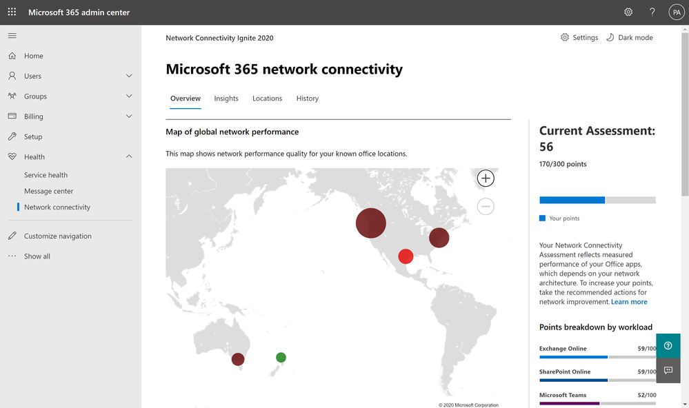Screen dimensions: 689x408
Task: Expand the Groups section chevron
Action: coord(129,96)
